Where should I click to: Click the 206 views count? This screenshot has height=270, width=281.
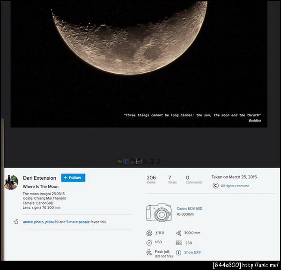coord(151,180)
